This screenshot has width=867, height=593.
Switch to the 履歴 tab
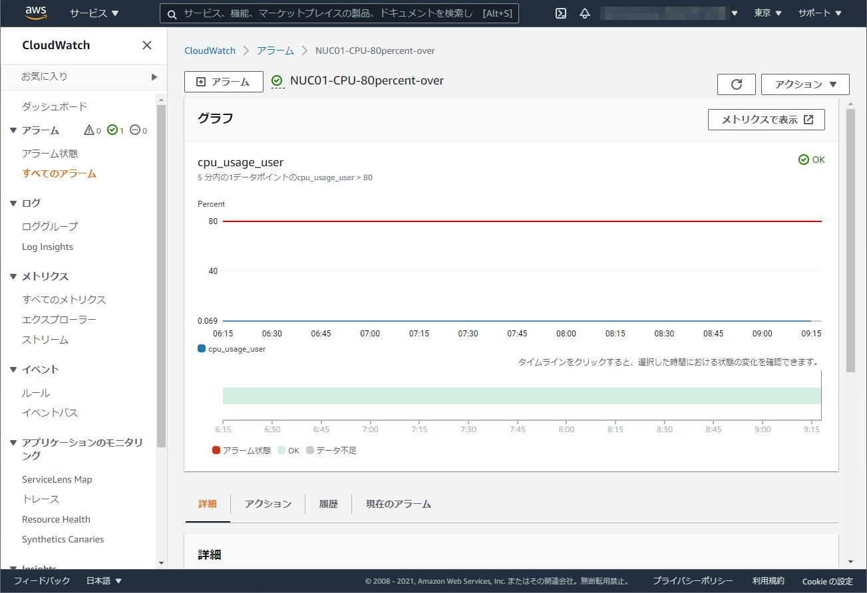point(329,504)
